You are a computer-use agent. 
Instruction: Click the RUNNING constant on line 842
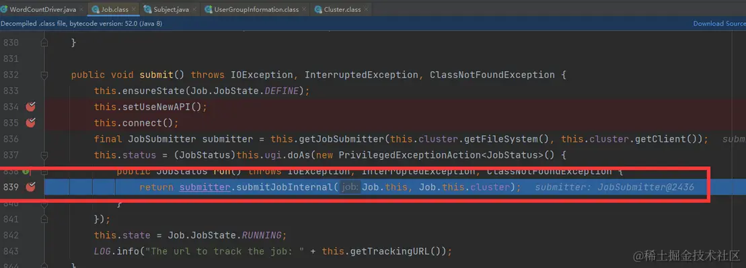click(x=262, y=235)
